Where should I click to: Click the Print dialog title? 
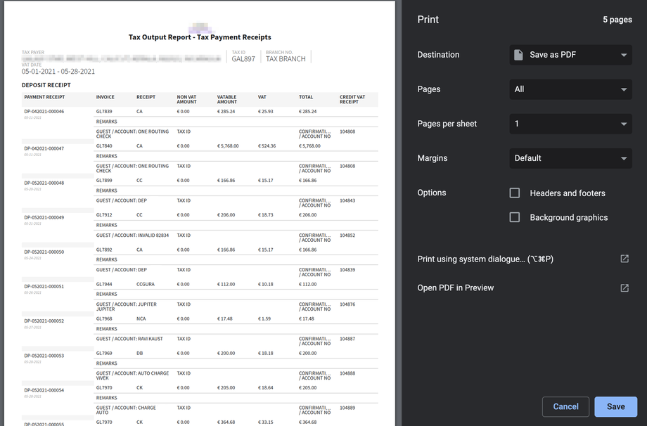(428, 20)
